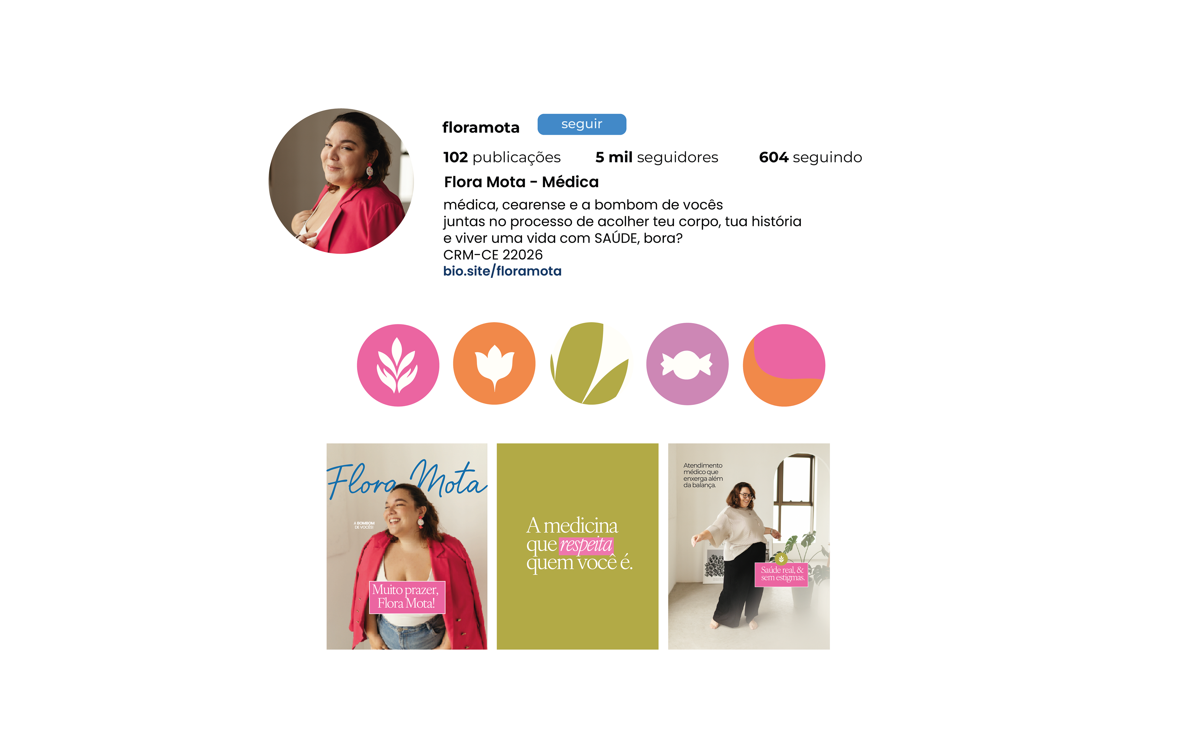Open the 5 mil seguidores list

pos(657,157)
